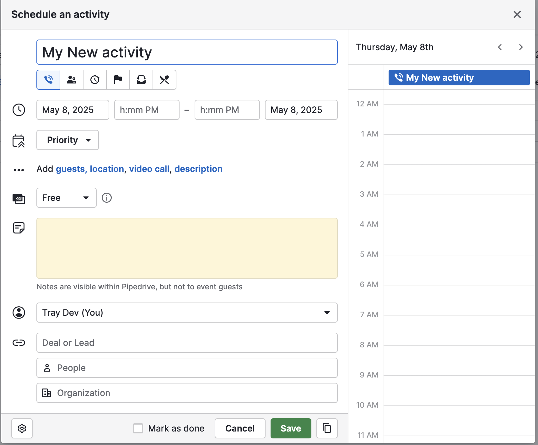Image resolution: width=538 pixels, height=445 pixels.
Task: Click the Deal or Lead field
Action: tap(187, 343)
